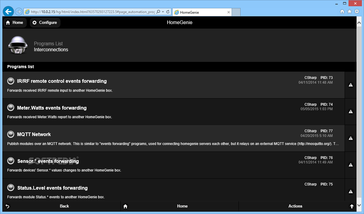Click 'PID: 73' label
The height and width of the screenshot is (214, 364).
click(326, 78)
